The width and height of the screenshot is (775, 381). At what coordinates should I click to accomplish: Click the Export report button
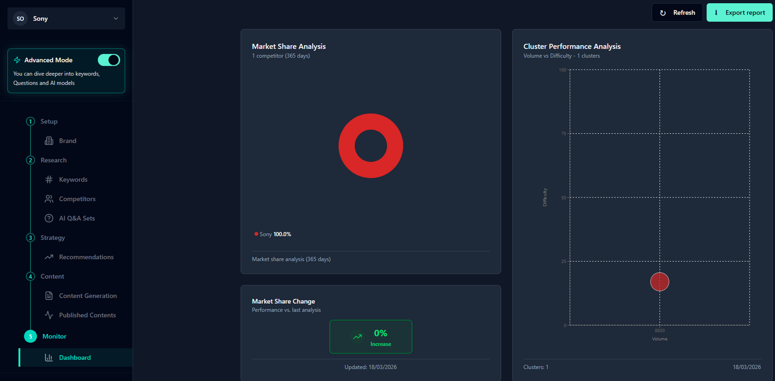(x=739, y=13)
